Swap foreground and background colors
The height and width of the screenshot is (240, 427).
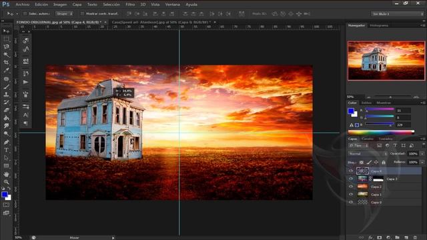click(9, 188)
